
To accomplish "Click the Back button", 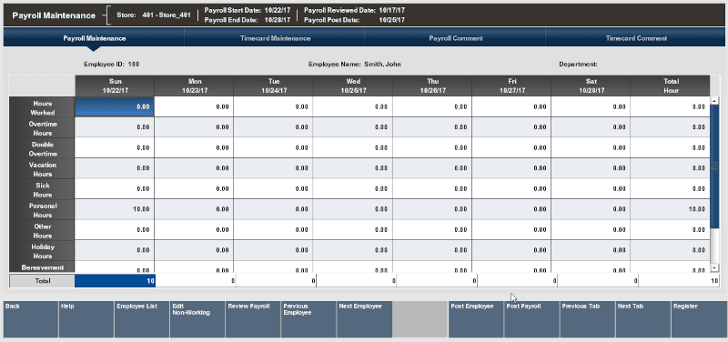I will click(31, 319).
